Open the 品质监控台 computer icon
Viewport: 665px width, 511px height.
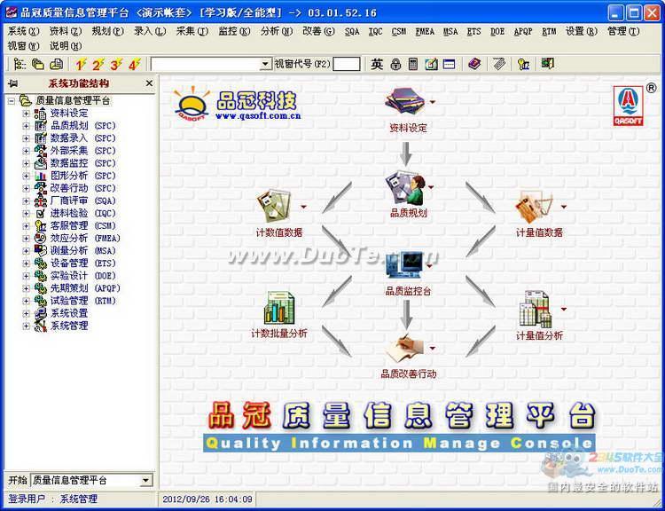click(x=403, y=266)
